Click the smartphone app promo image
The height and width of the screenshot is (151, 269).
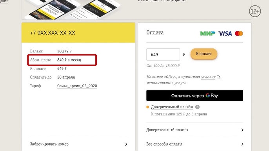pos(72,9)
